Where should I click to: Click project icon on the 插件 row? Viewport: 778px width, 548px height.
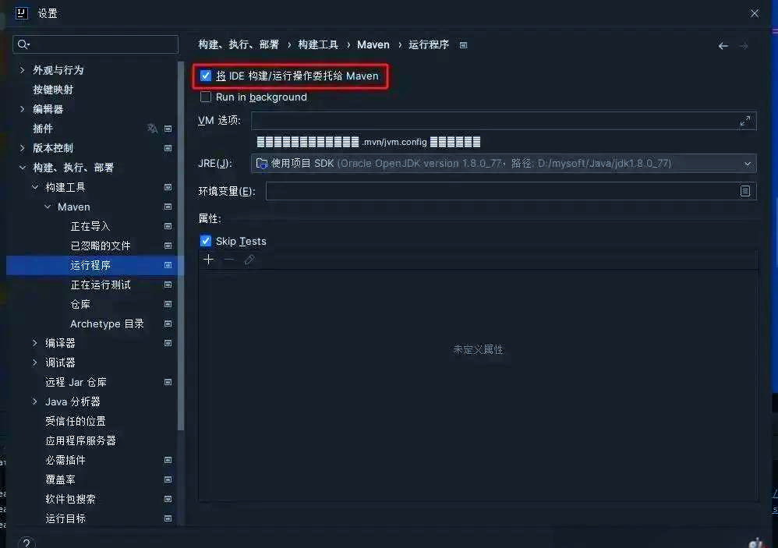(168, 129)
